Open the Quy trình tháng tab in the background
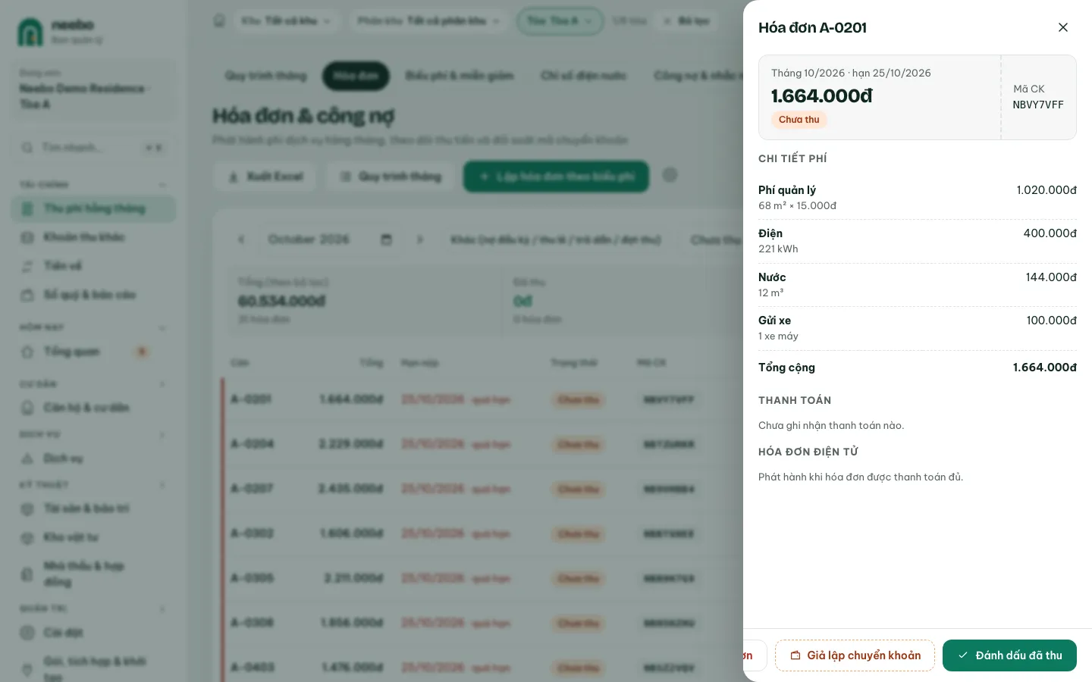 pos(265,76)
